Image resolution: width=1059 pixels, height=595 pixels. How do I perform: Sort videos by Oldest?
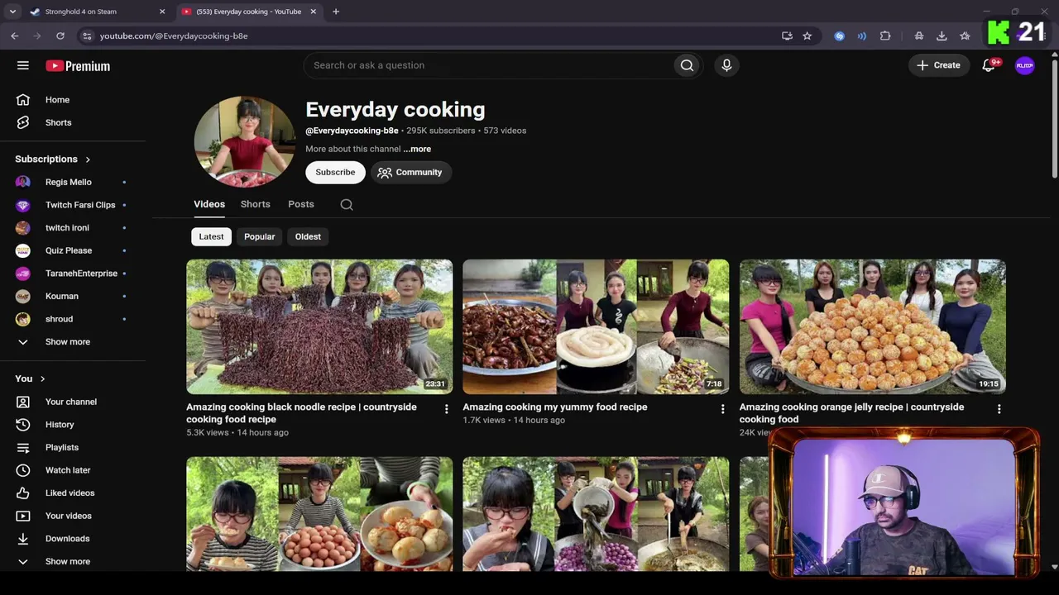tap(308, 236)
